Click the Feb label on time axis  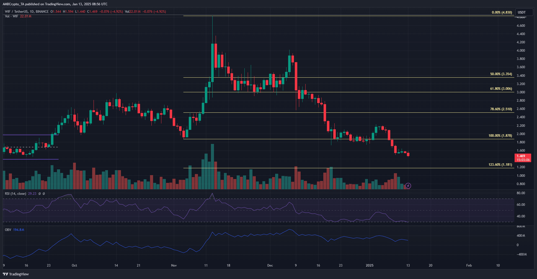point(469,265)
